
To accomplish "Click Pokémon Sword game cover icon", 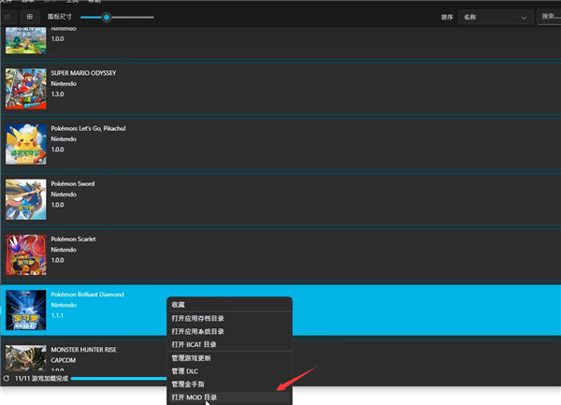I will (x=26, y=198).
